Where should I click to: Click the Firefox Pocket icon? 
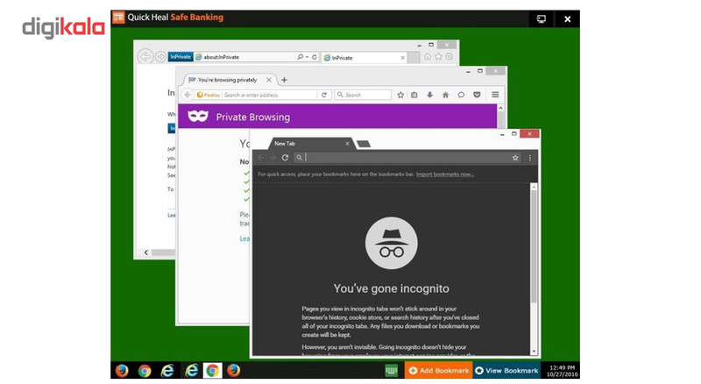click(x=477, y=95)
